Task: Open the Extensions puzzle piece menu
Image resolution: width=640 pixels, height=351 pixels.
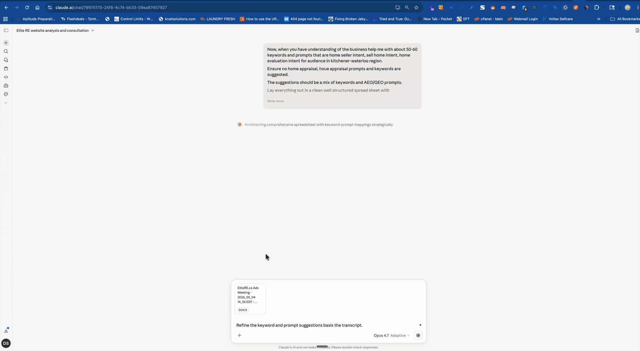Action: (x=597, y=7)
